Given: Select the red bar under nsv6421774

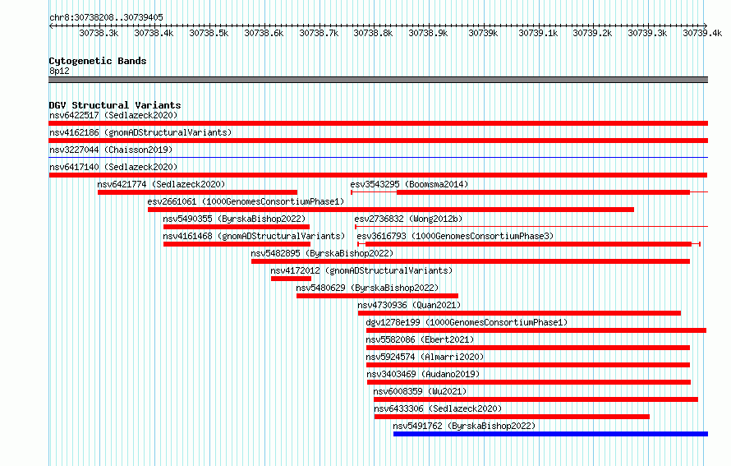Looking at the screenshot, I should click(197, 192).
